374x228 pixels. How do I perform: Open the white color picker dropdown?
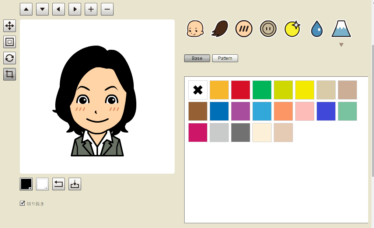[x=42, y=184]
